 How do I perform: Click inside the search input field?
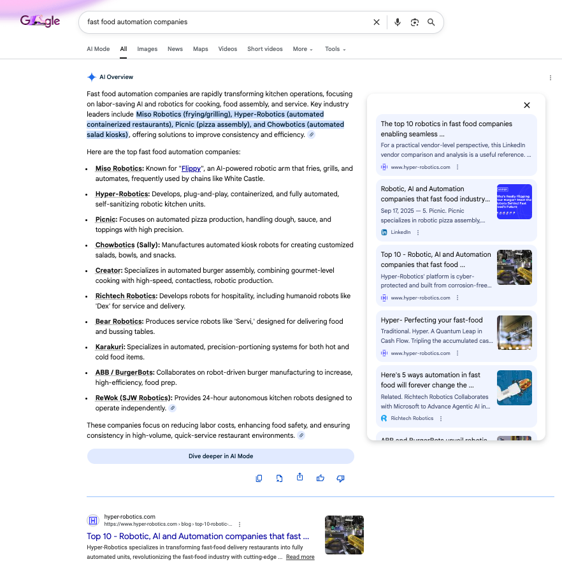click(x=226, y=22)
